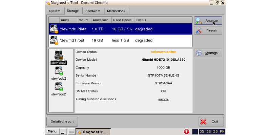Sort by the Array column header
The height and width of the screenshot is (135, 271).
click(x=68, y=20)
